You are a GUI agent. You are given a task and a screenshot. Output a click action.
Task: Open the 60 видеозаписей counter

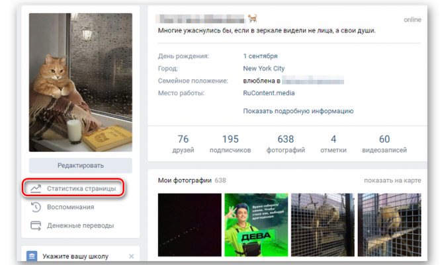[384, 143]
